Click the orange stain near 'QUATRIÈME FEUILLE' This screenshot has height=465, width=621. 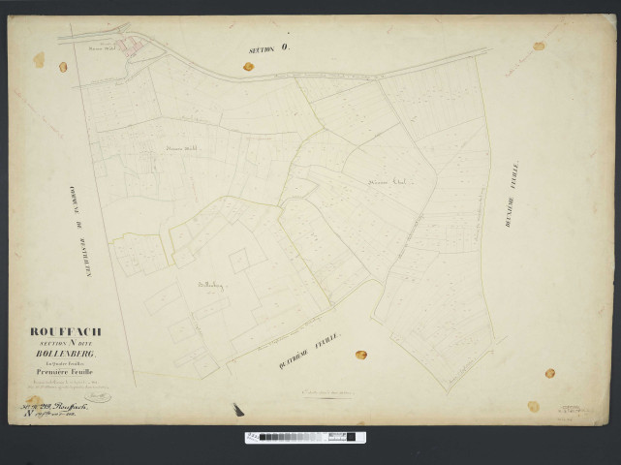[x=360, y=355]
